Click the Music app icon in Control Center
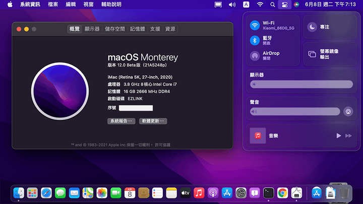Image resolution: width=363 pixels, height=204 pixels. tap(258, 136)
